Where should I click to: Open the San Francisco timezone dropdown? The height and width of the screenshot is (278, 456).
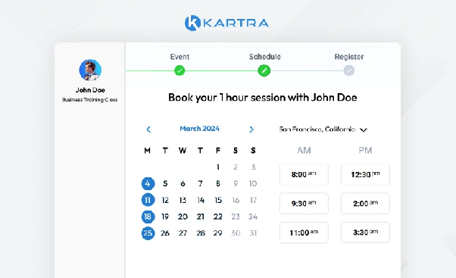click(323, 130)
